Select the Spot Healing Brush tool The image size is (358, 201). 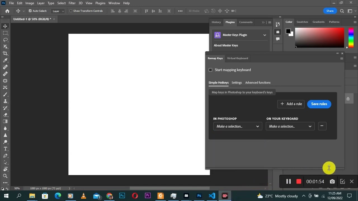(x=5, y=67)
